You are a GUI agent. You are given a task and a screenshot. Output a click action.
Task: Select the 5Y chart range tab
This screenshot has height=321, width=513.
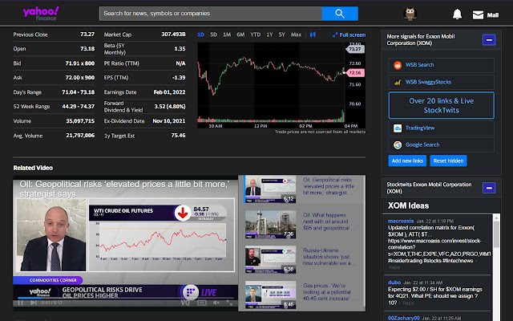[281, 35]
